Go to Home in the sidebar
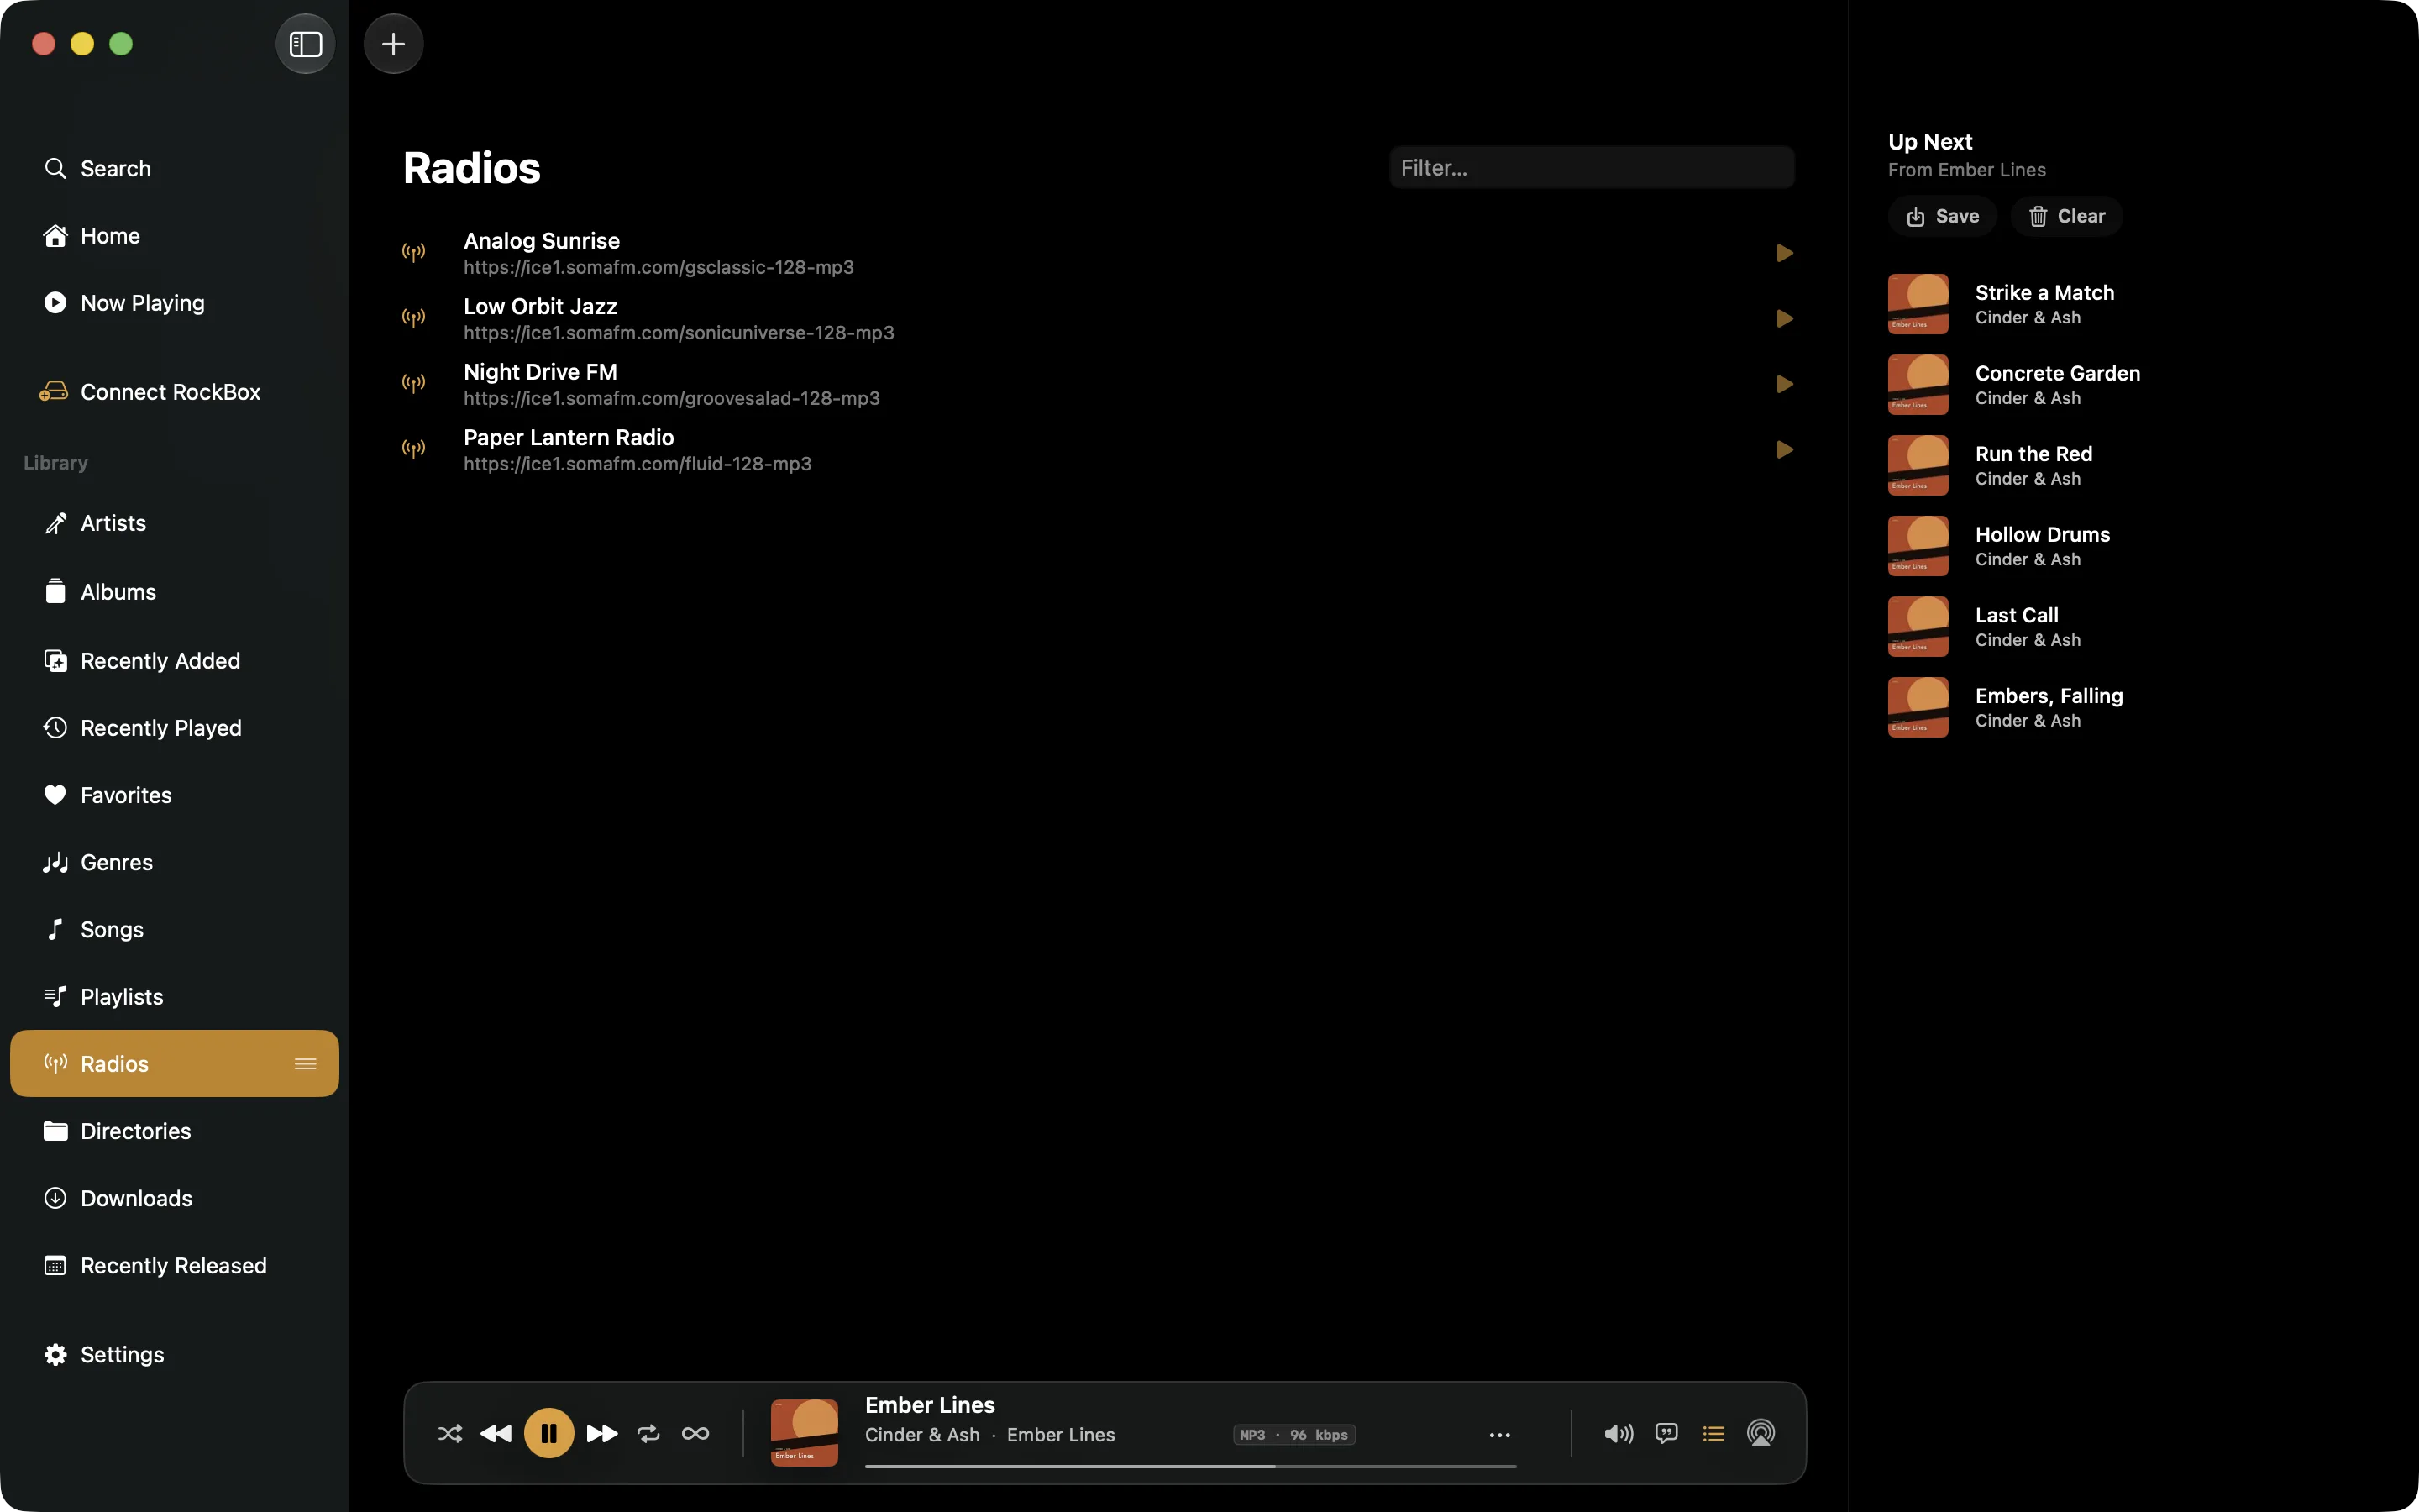Screen dimensions: 2419x1512 (x=175, y=235)
